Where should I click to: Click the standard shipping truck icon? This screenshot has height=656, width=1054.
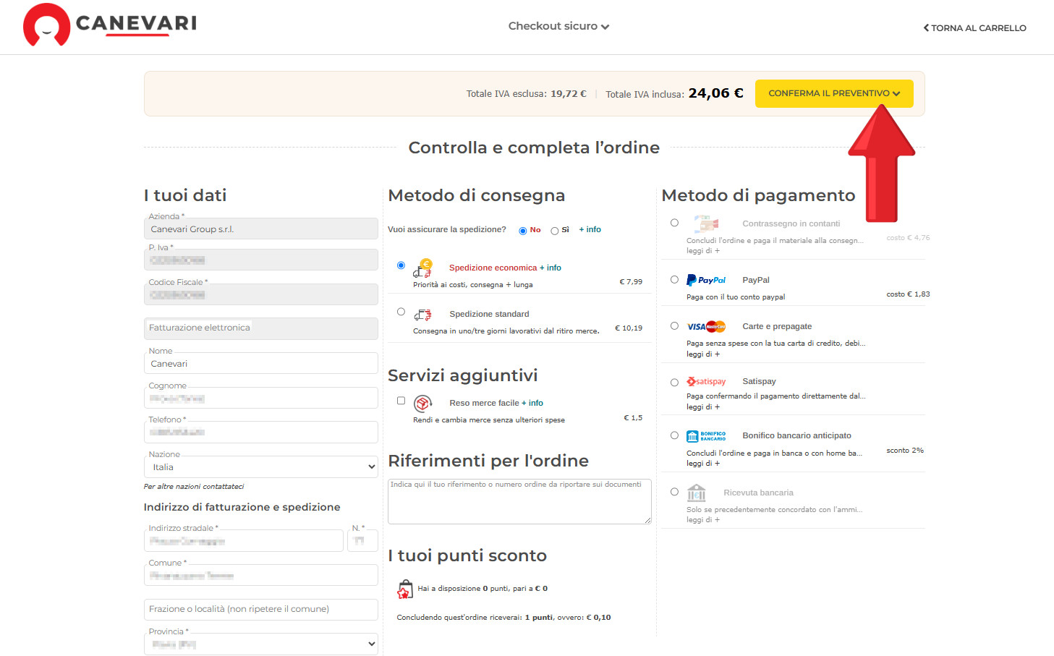422,315
